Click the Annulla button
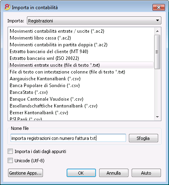This screenshot has height=185, width=169. (114, 173)
